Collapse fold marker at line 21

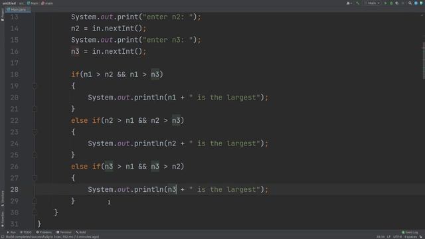[x=35, y=109]
